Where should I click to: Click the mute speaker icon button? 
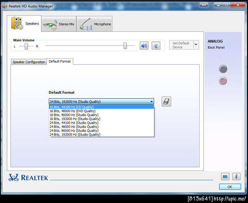point(144,46)
